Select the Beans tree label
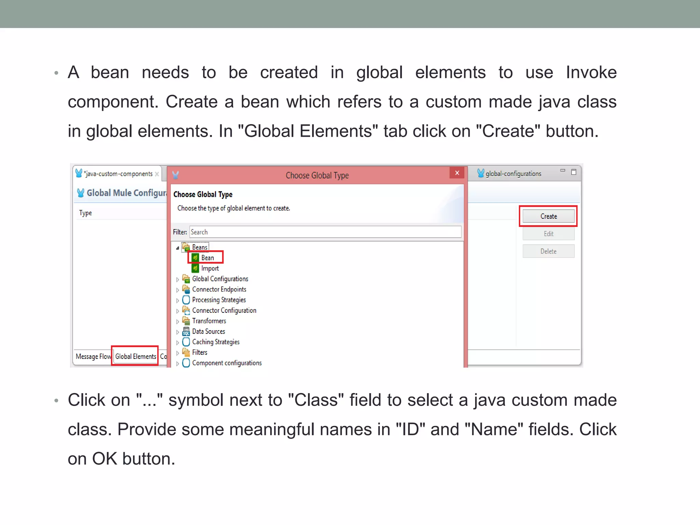 [200, 247]
